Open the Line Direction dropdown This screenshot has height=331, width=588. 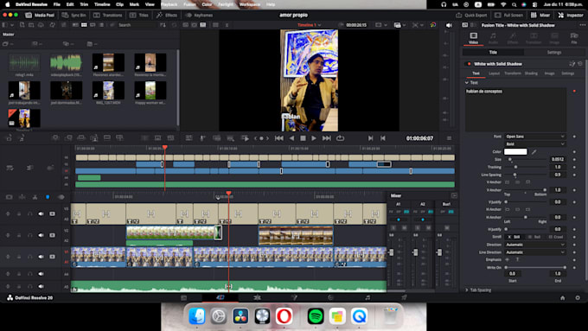(534, 252)
